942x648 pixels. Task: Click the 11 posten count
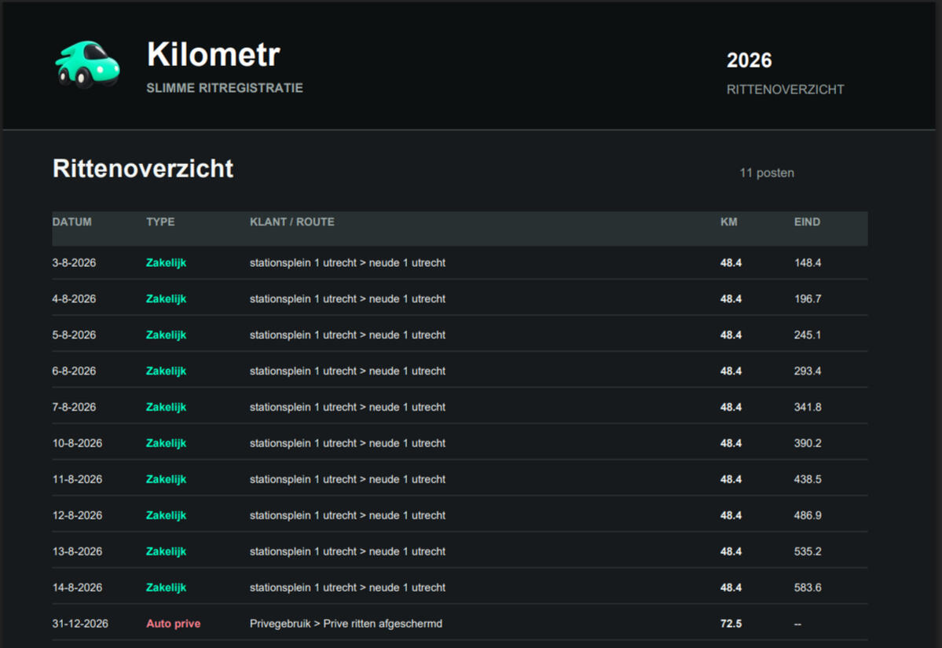pyautogui.click(x=767, y=173)
